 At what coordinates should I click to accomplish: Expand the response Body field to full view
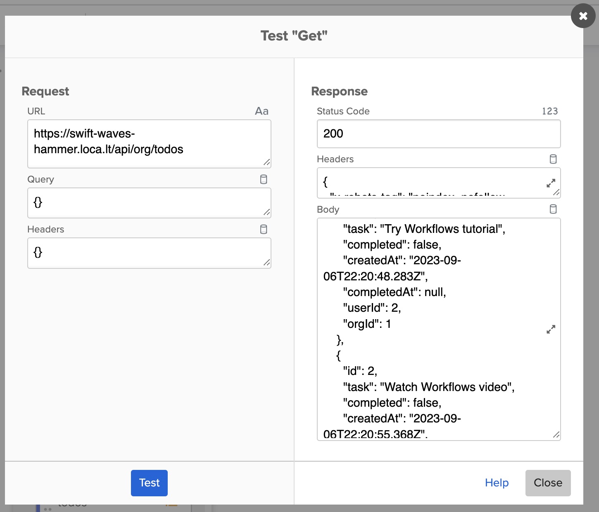[551, 329]
